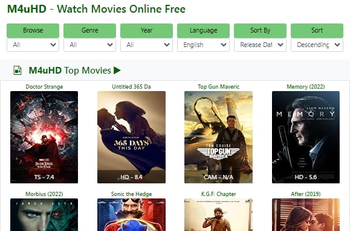The height and width of the screenshot is (231, 353).
Task: Click the HD - 5.6 quality label
Action: point(306,177)
